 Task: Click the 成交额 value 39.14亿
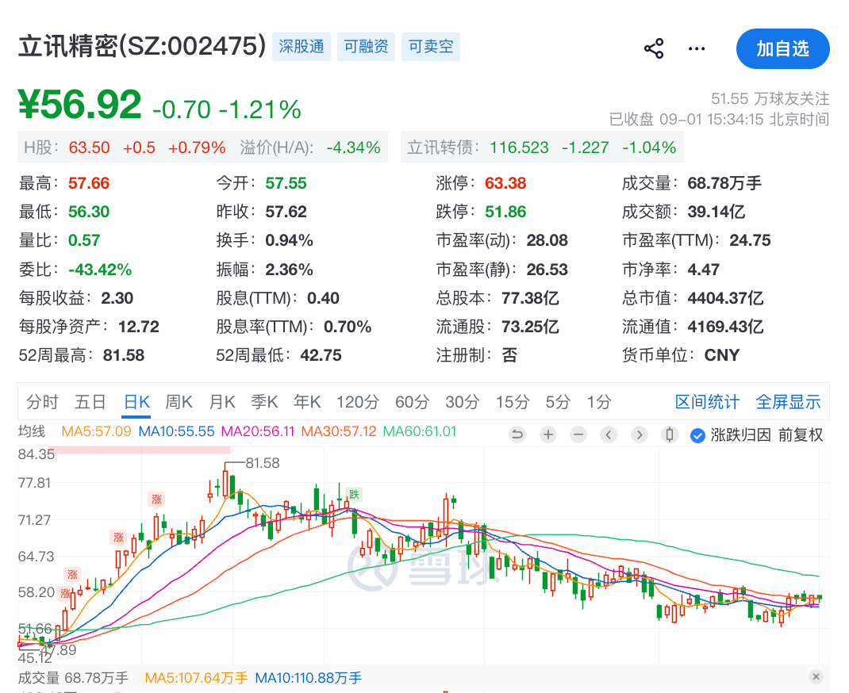tap(716, 212)
